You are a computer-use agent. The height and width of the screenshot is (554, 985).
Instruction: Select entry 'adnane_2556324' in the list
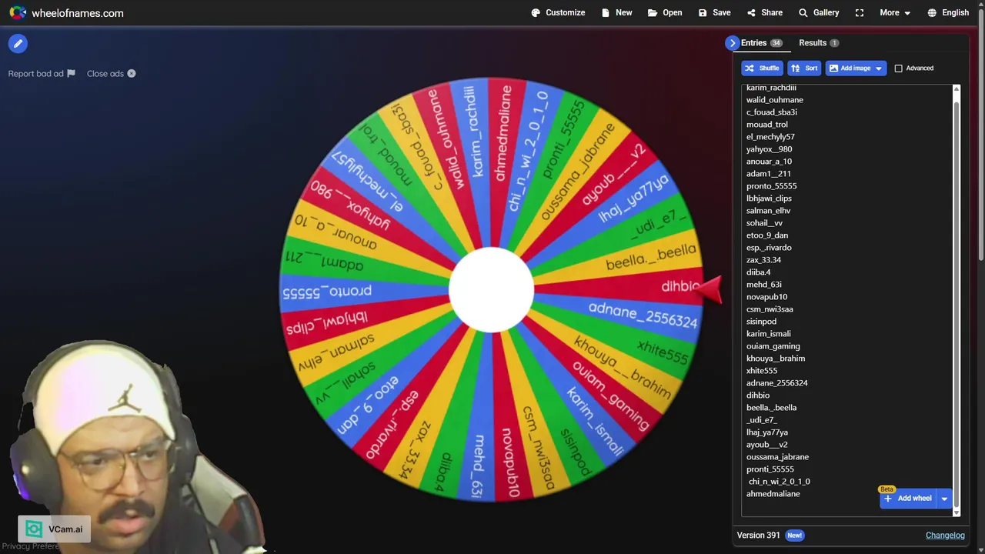click(776, 383)
